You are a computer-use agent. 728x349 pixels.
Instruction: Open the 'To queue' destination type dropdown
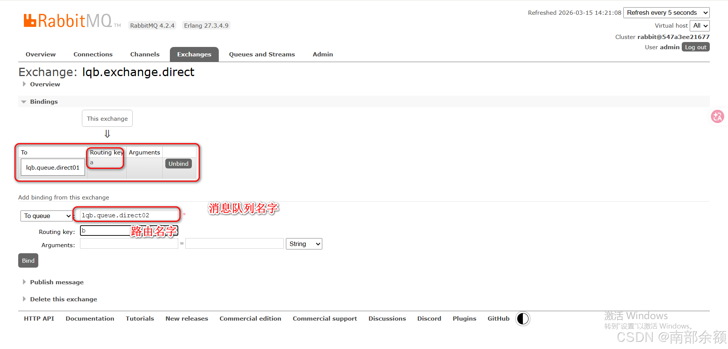(46, 216)
